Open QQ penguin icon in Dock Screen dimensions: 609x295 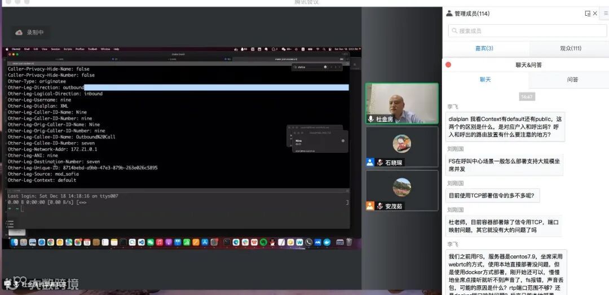[x=272, y=242]
